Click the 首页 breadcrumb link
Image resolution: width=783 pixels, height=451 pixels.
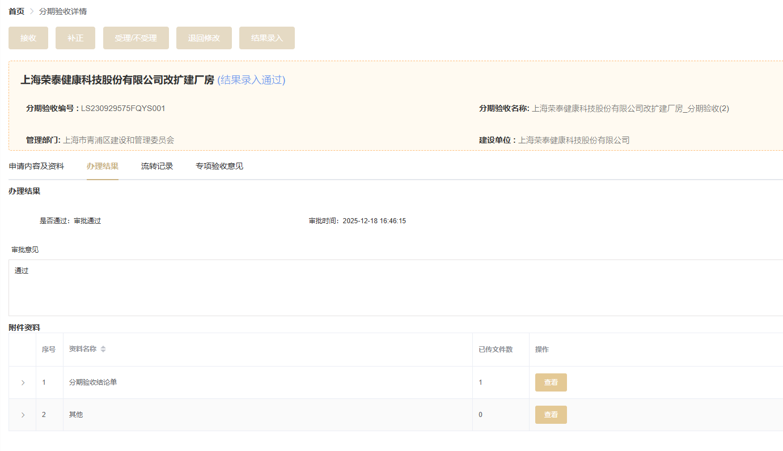click(16, 11)
